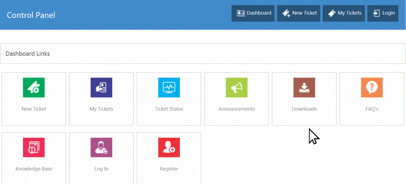Go to Dashboard in the header
Screen dimensions: 406x184
253,13
